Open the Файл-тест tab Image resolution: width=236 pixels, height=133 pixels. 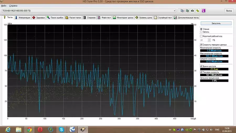(104, 18)
